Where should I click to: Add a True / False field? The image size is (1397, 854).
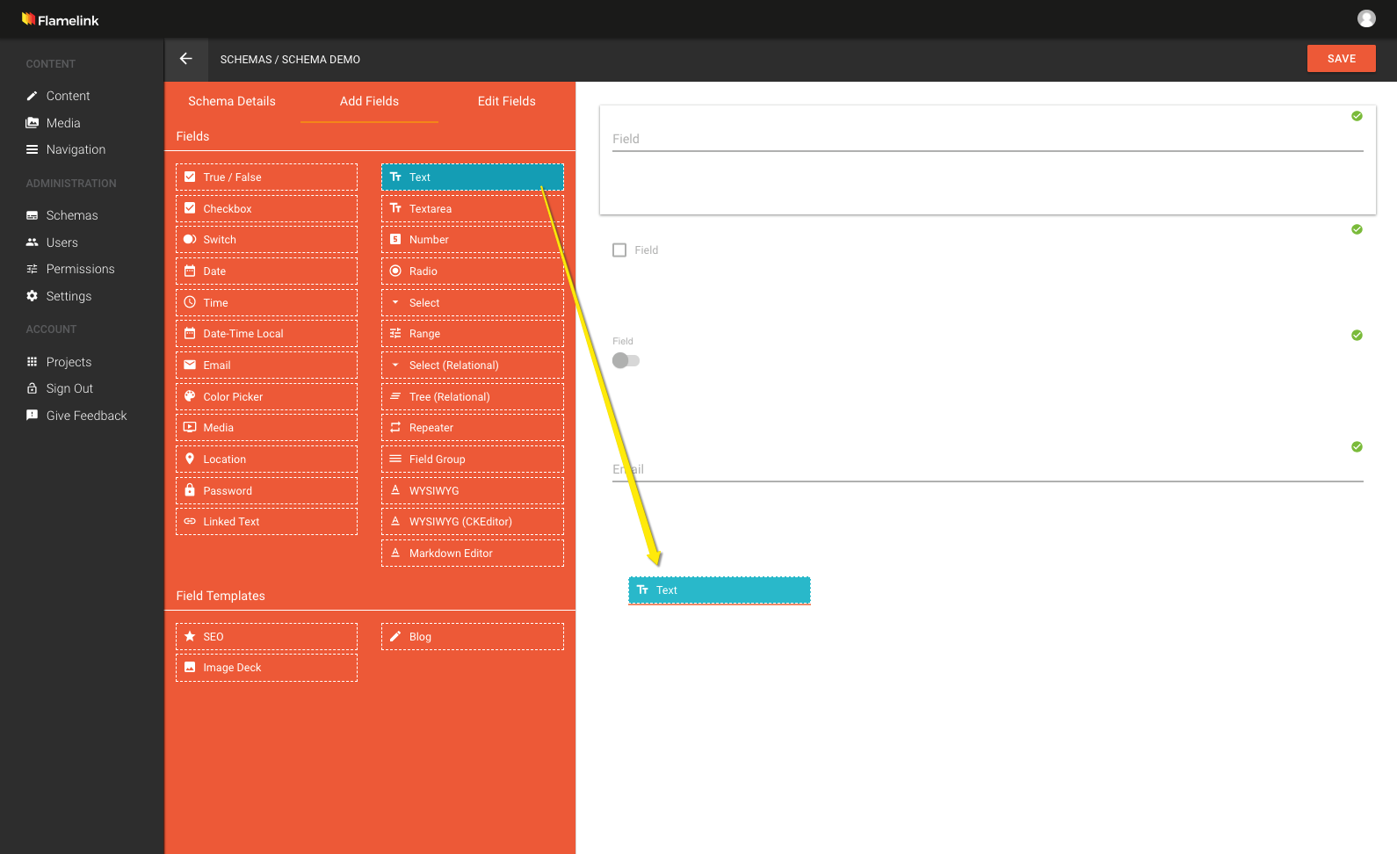pos(266,177)
